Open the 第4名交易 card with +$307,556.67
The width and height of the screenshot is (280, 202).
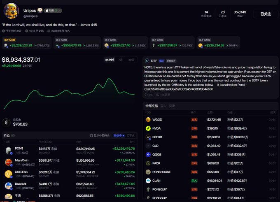[x=172, y=43]
